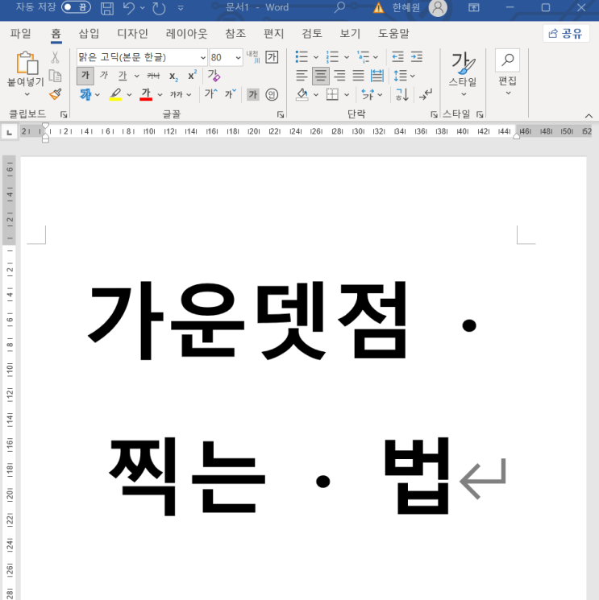Expand underline style dropdown arrow
Screen dimensions: 599x600
(136, 76)
